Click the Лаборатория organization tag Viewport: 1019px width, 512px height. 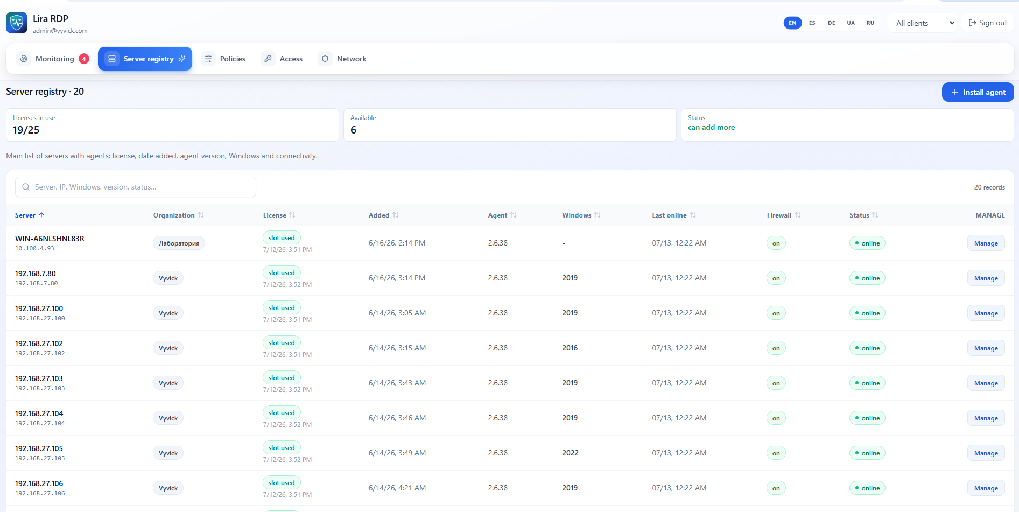click(179, 243)
